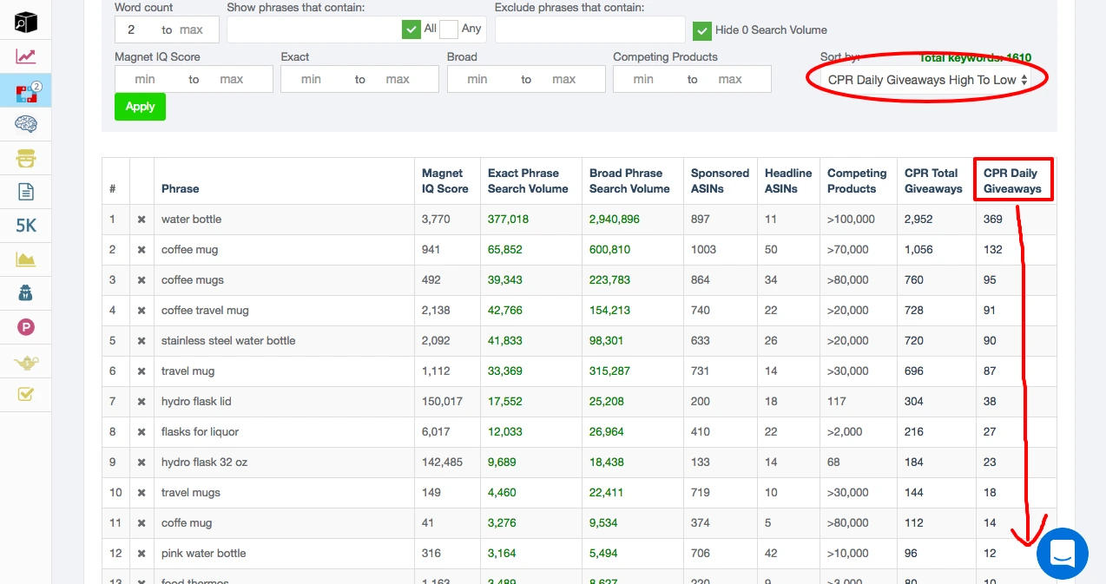Viewport: 1106px width, 584px height.
Task: Click the pink trend line chart icon
Action: coord(26,56)
